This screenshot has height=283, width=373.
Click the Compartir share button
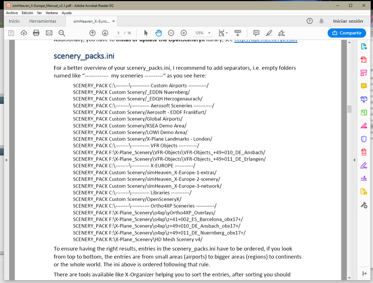(347, 33)
